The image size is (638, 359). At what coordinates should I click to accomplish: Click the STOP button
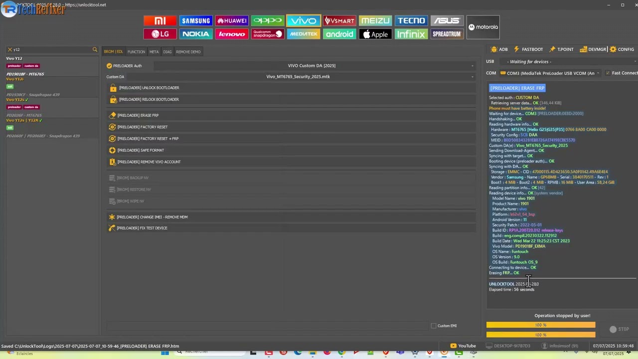click(619, 330)
